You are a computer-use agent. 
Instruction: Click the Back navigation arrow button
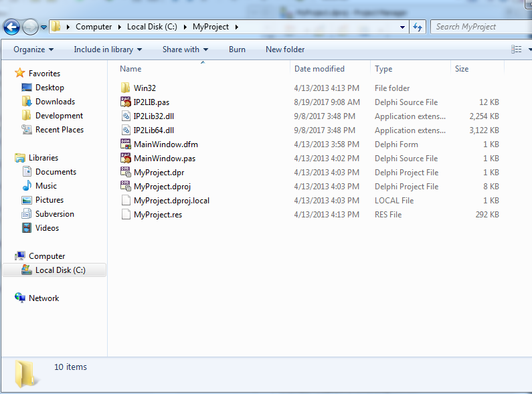[x=11, y=27]
